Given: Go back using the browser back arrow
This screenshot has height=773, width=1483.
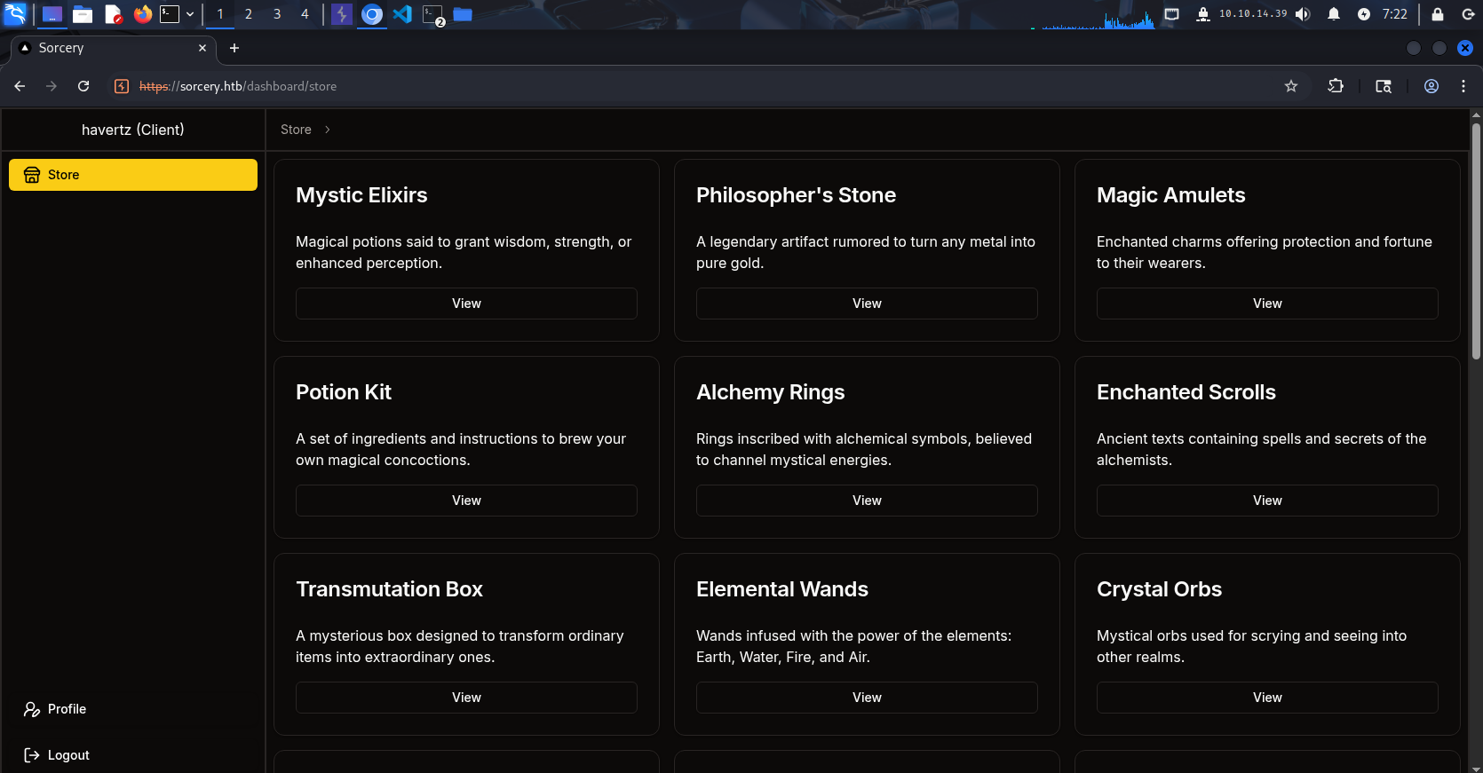Looking at the screenshot, I should [x=20, y=86].
